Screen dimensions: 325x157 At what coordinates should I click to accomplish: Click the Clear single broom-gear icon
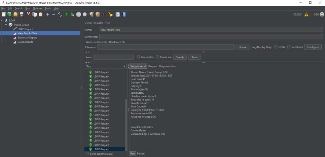92,14
